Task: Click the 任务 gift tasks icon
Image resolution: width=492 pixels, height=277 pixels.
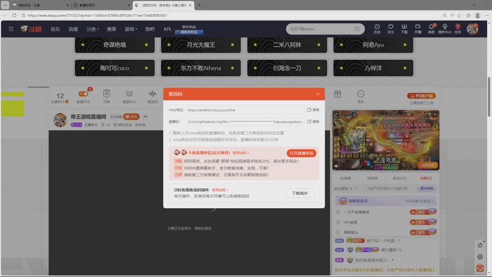Action: pyautogui.click(x=458, y=29)
